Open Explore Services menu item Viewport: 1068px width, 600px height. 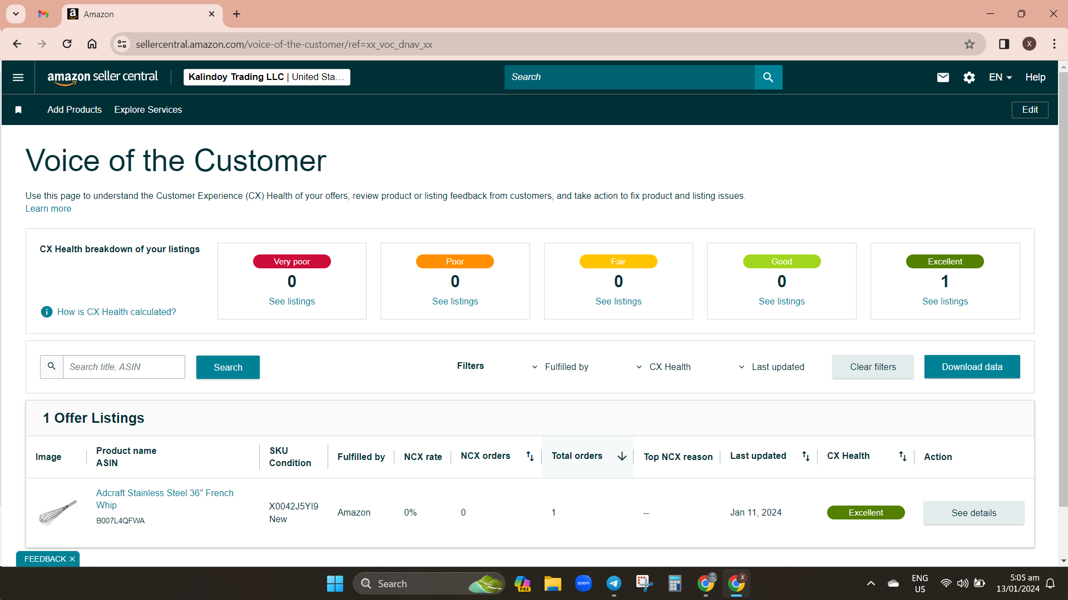coord(148,110)
